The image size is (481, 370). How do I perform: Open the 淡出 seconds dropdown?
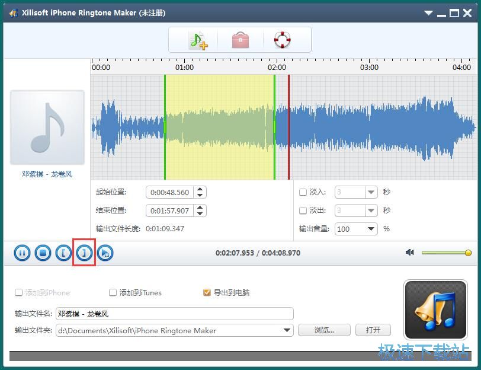point(371,210)
